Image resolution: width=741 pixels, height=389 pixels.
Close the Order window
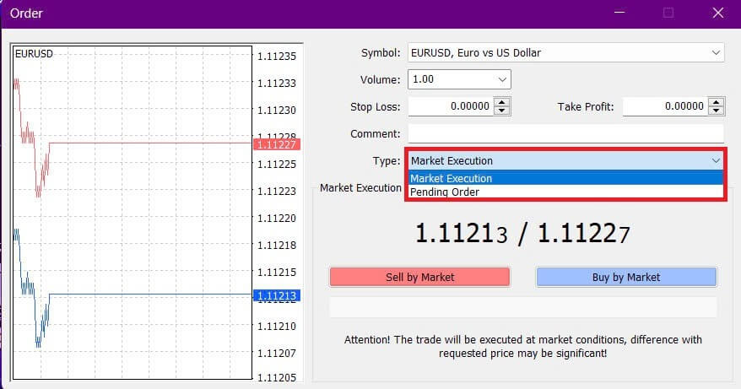tap(717, 14)
